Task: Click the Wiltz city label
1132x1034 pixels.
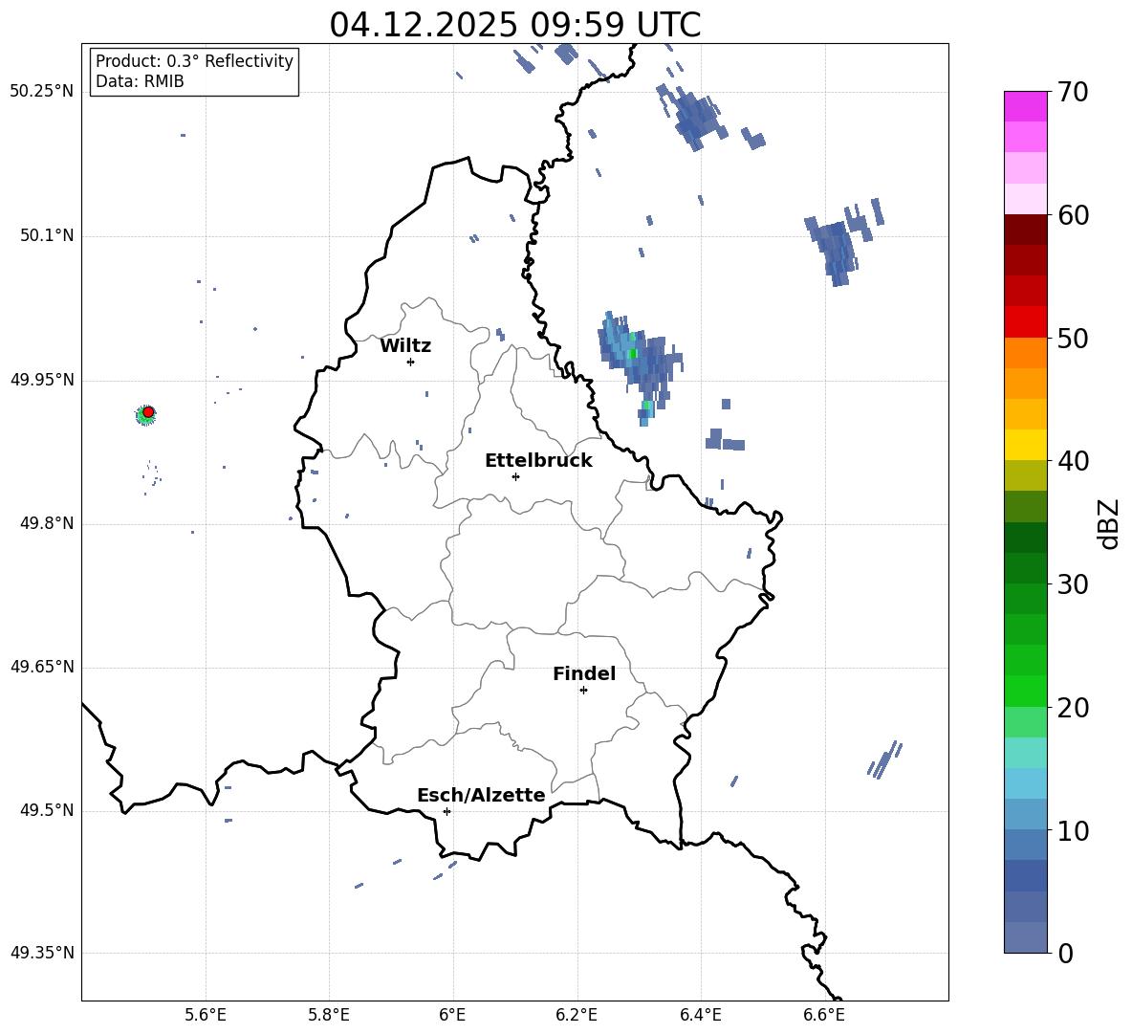Action: click(x=405, y=346)
